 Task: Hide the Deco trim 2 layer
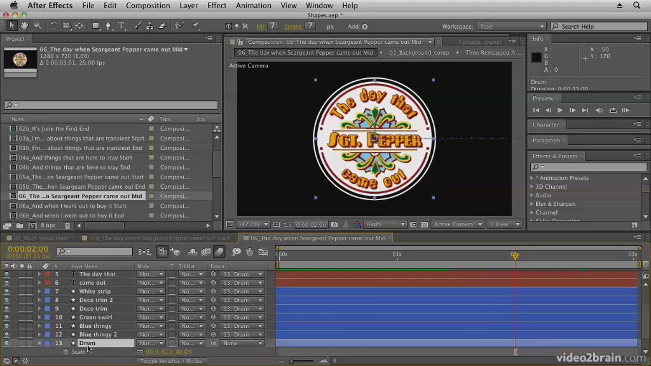point(6,300)
